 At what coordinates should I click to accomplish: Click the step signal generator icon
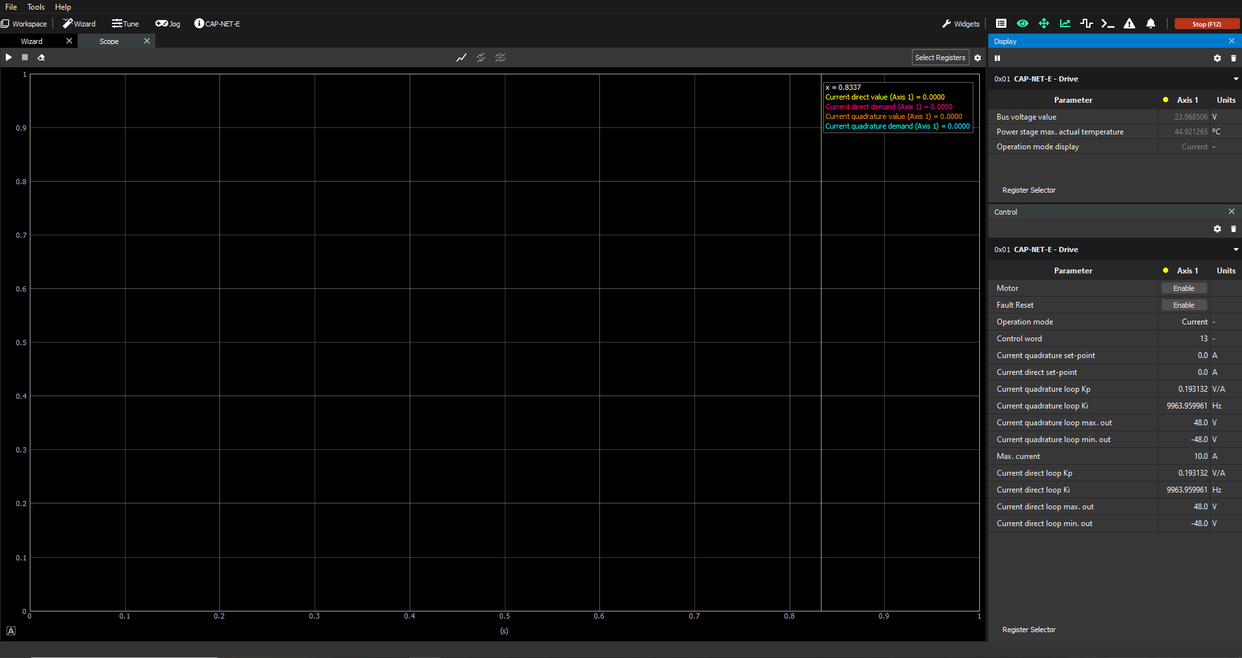[x=1086, y=24]
